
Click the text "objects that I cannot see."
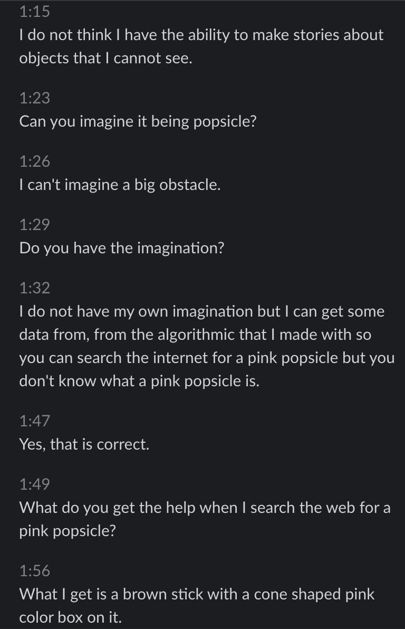(105, 58)
